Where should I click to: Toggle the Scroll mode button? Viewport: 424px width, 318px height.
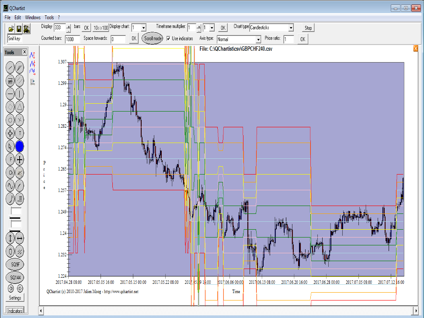153,38
